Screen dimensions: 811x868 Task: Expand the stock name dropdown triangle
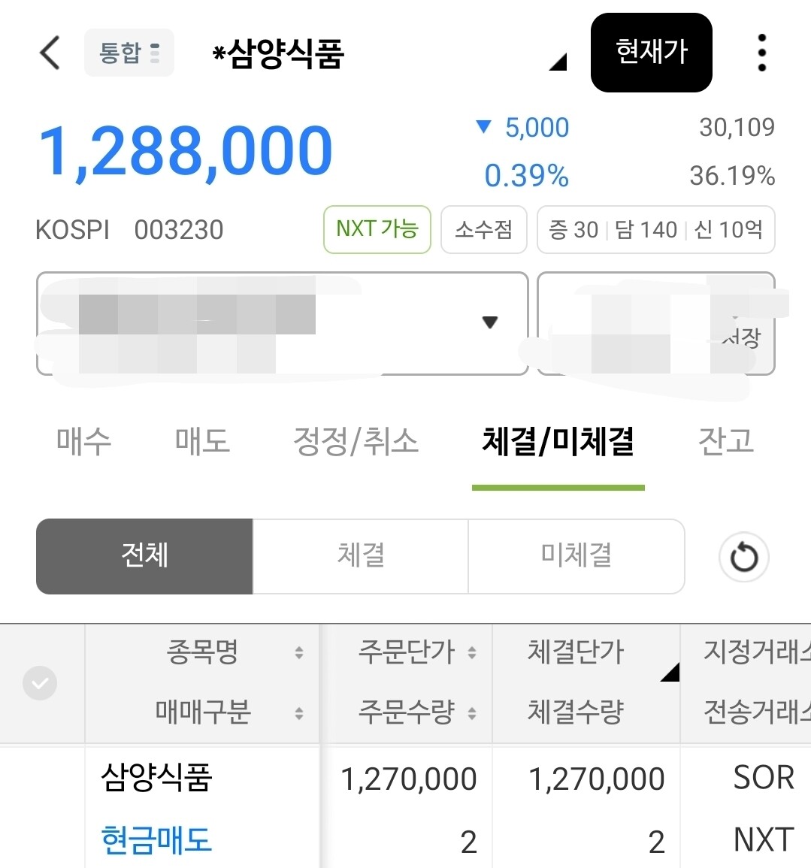[558, 62]
